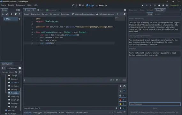The height and width of the screenshot is (115, 182).
Task: Open the Springe zu menu
Action: pos(54,14)
